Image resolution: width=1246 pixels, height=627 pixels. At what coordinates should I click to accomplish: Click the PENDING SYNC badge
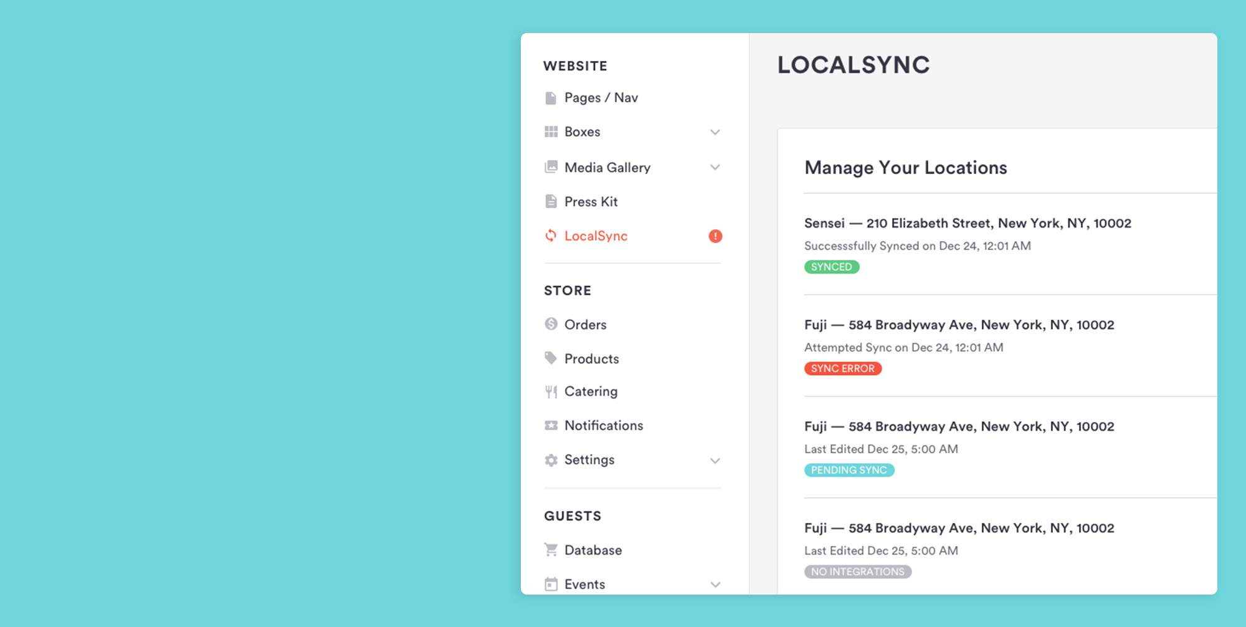(x=849, y=470)
